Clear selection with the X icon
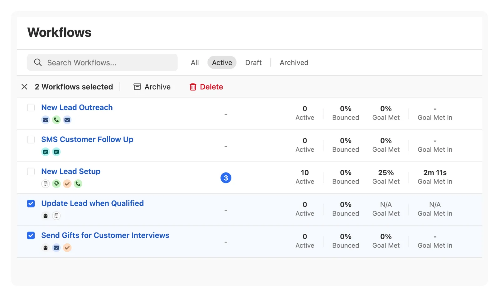Image resolution: width=499 pixels, height=297 pixels. tap(24, 87)
